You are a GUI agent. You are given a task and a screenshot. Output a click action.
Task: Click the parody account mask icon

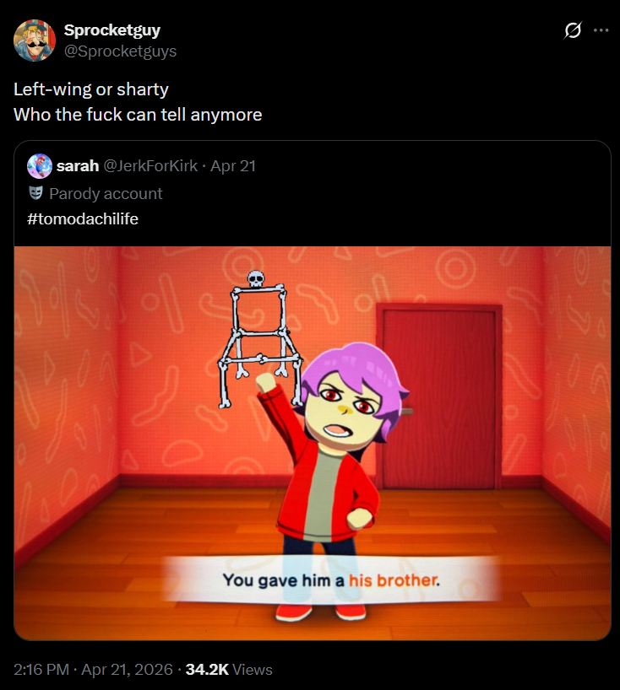(35, 193)
